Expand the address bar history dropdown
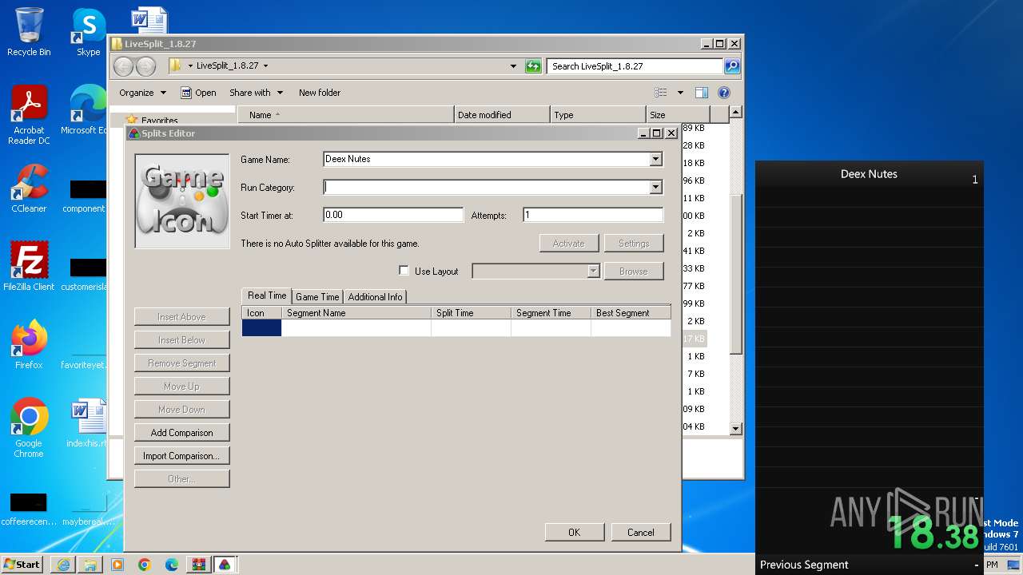 point(513,66)
